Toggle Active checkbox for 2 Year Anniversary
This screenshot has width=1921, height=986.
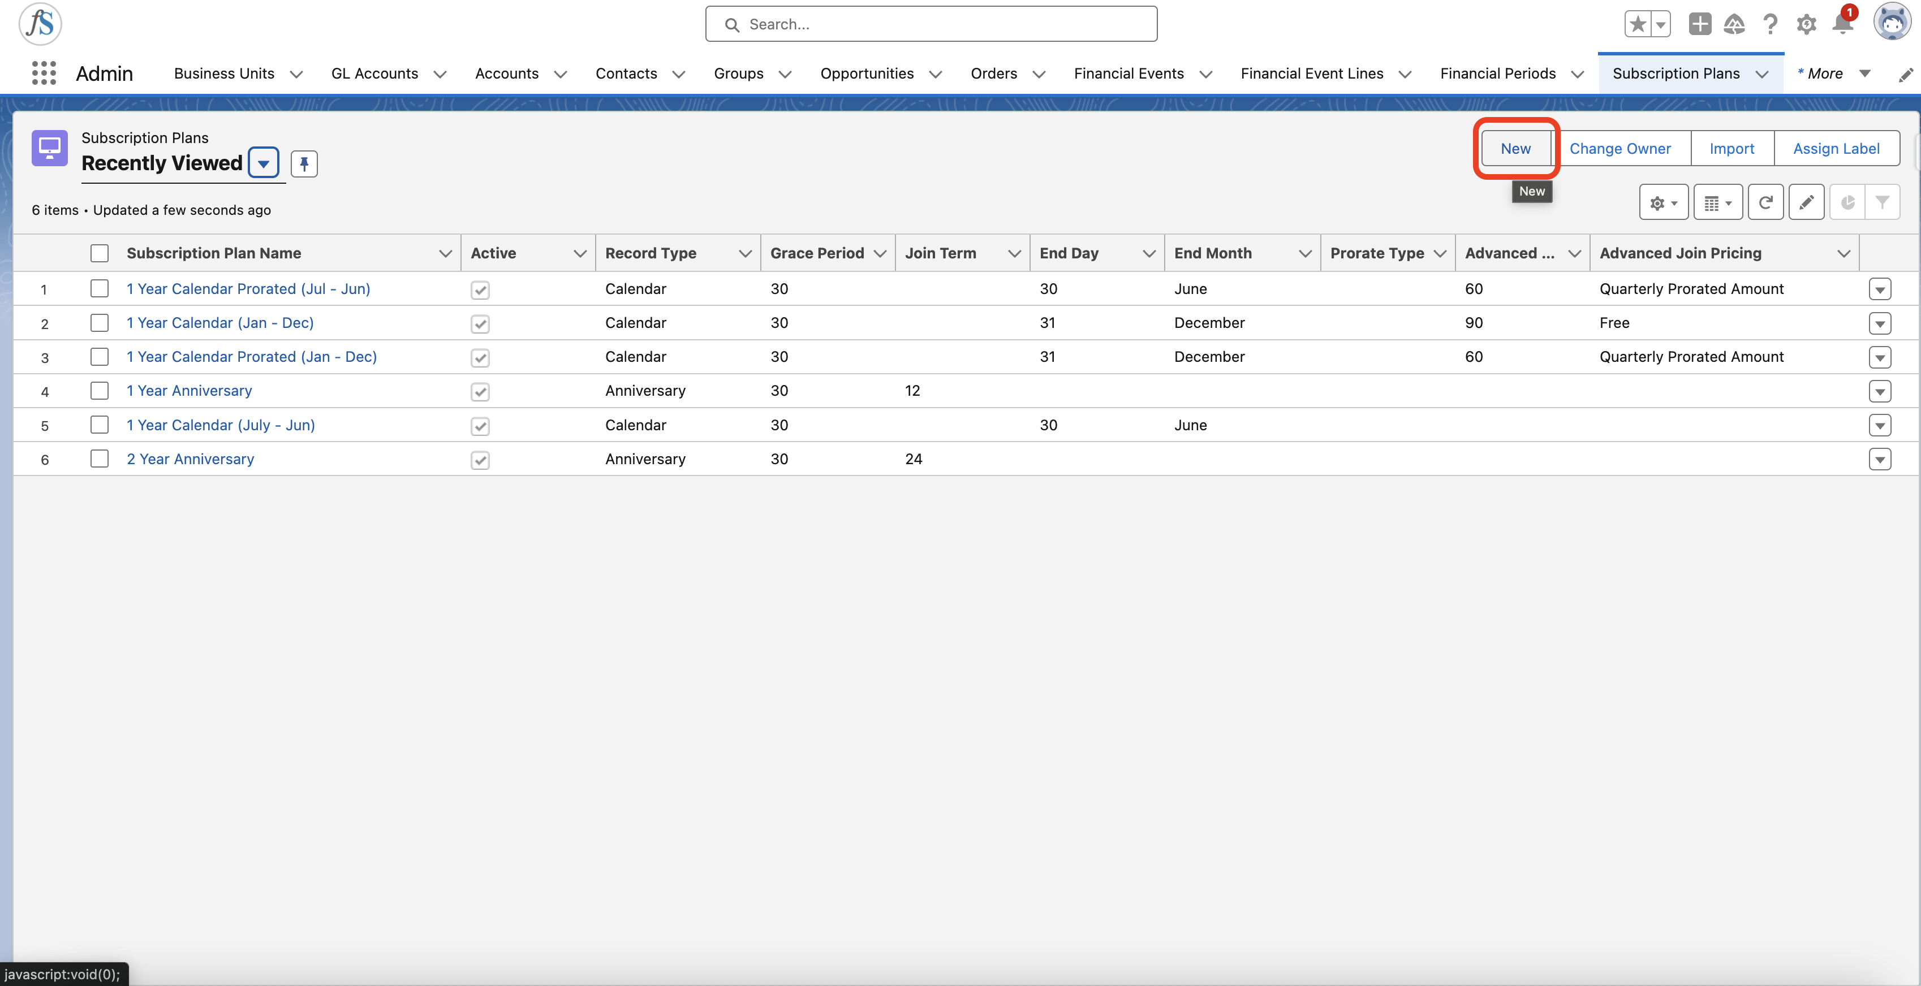tap(480, 460)
